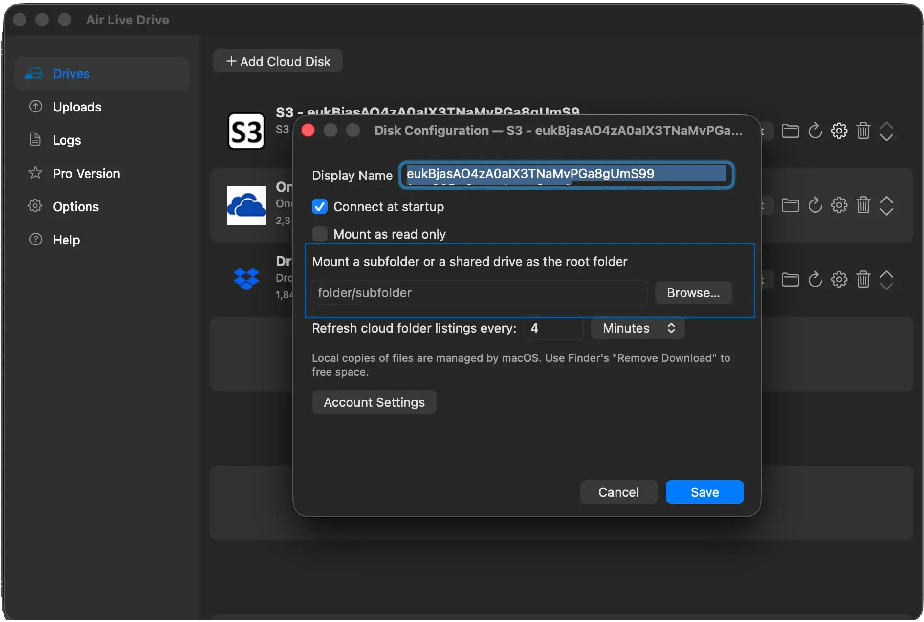
Task: Open settings gear for the S3 drive
Action: (x=839, y=131)
